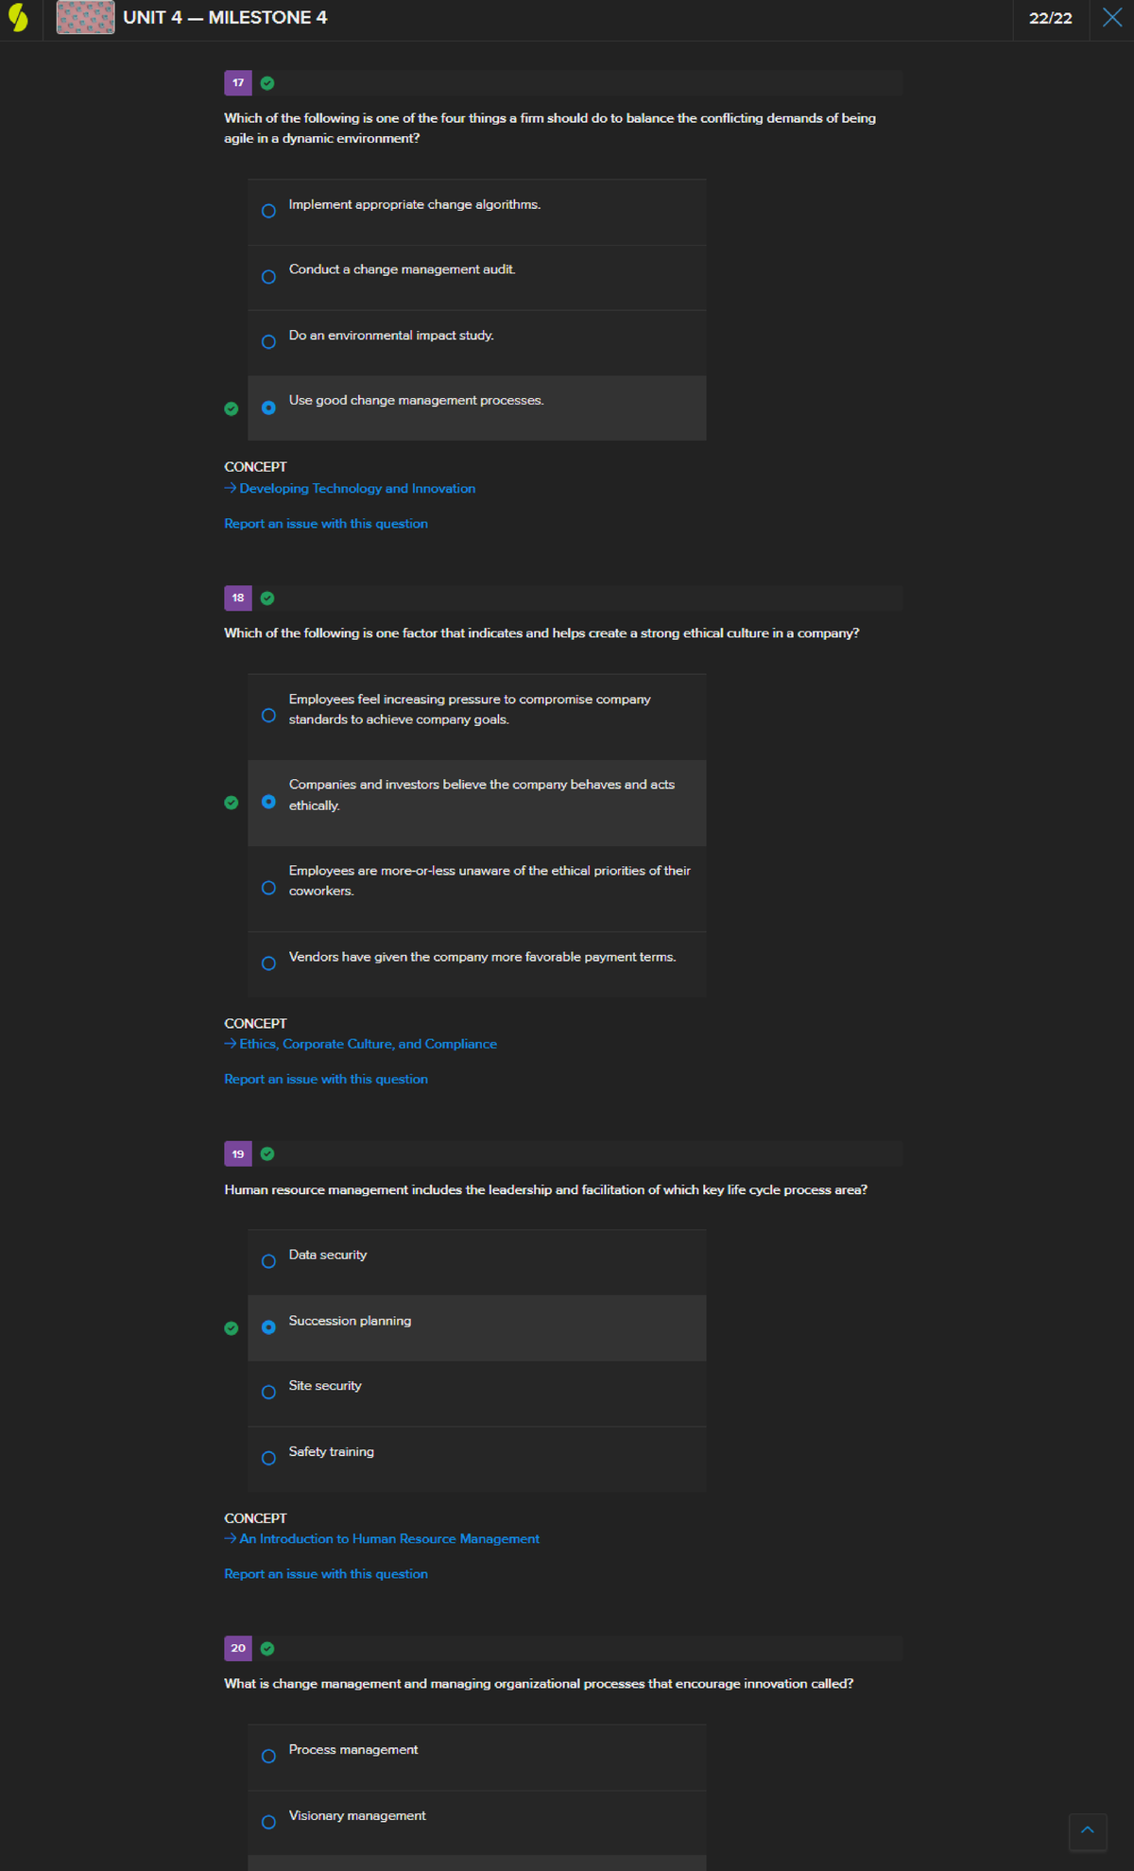
Task: Close the milestone review with X icon
Action: pos(1112,18)
